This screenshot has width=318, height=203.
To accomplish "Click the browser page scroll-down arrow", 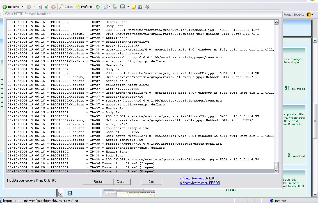I will click(315, 194).
